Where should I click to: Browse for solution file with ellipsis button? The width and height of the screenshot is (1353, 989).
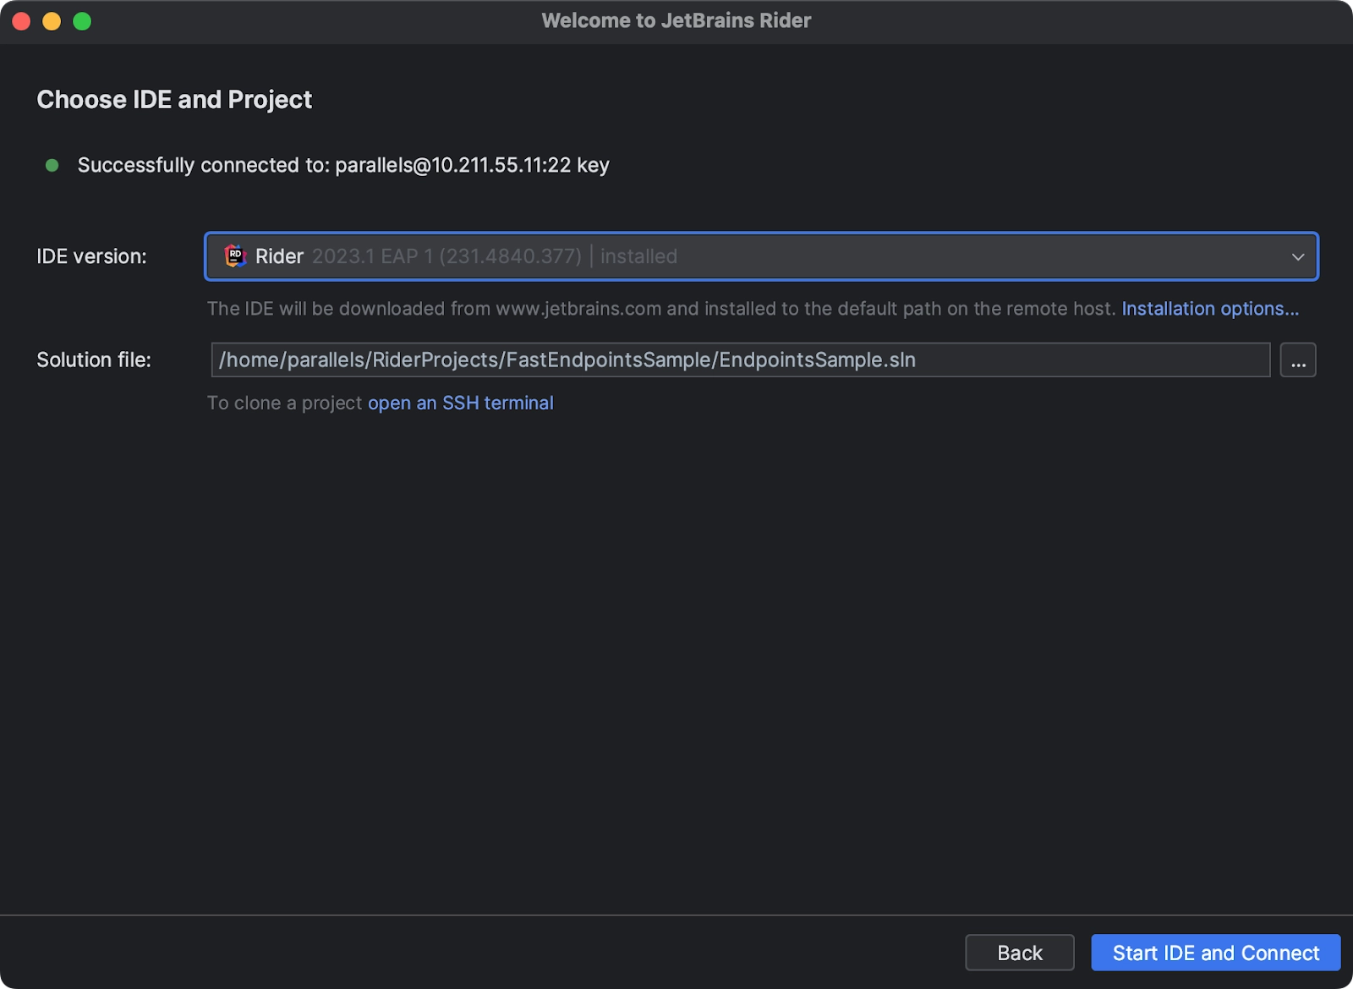point(1298,360)
